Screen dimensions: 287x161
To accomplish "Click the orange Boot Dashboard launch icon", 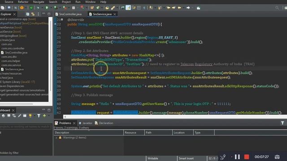I will pos(22,8).
